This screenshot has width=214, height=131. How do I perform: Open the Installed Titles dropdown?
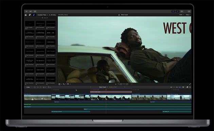coord(42,15)
